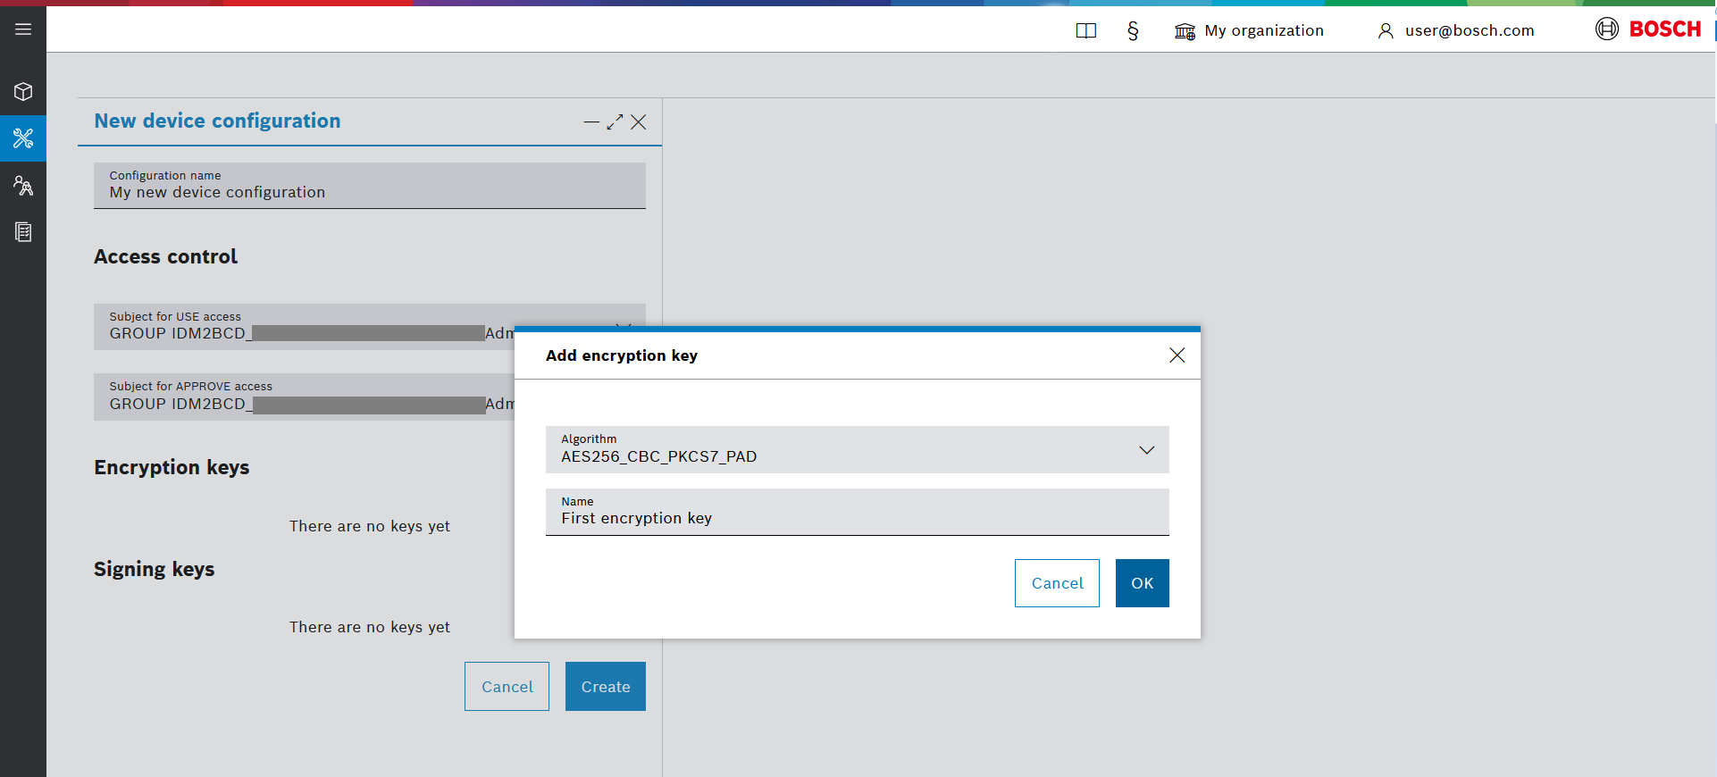Cancel the Add encryption key dialog
The image size is (1717, 777).
point(1057,583)
